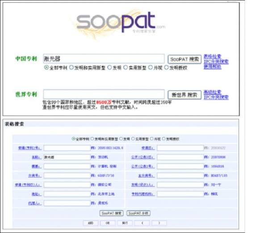
Task: Click the 地址 input field
Action: [67, 194]
